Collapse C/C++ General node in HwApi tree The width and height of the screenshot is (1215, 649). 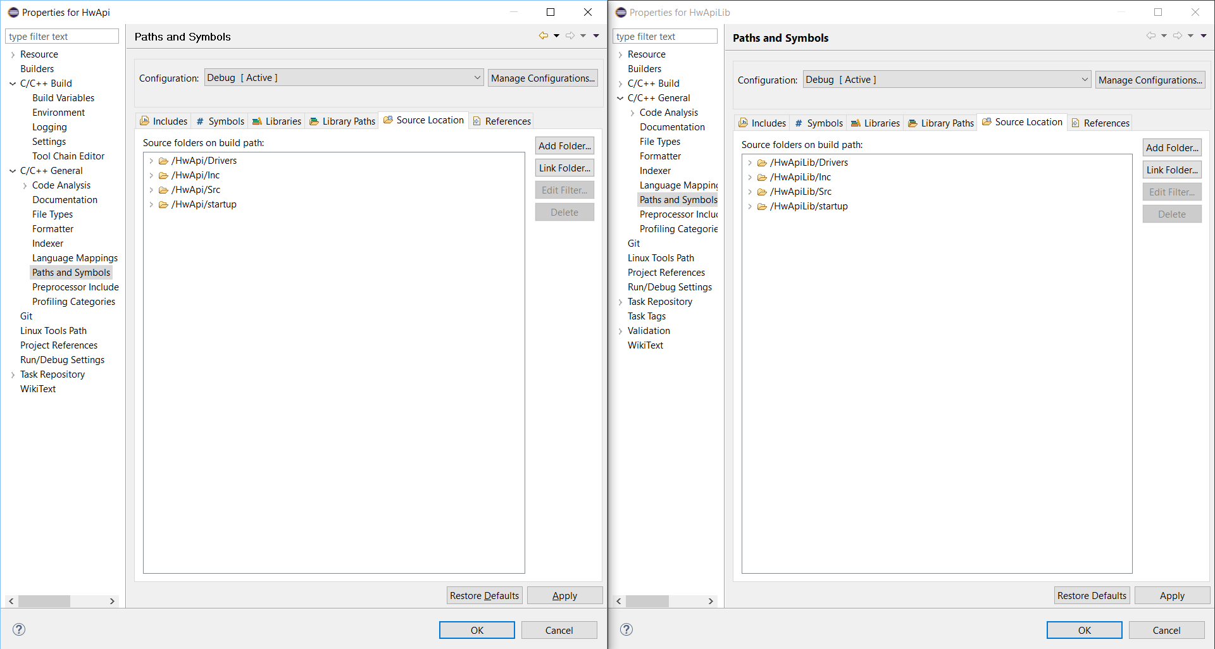pos(13,171)
